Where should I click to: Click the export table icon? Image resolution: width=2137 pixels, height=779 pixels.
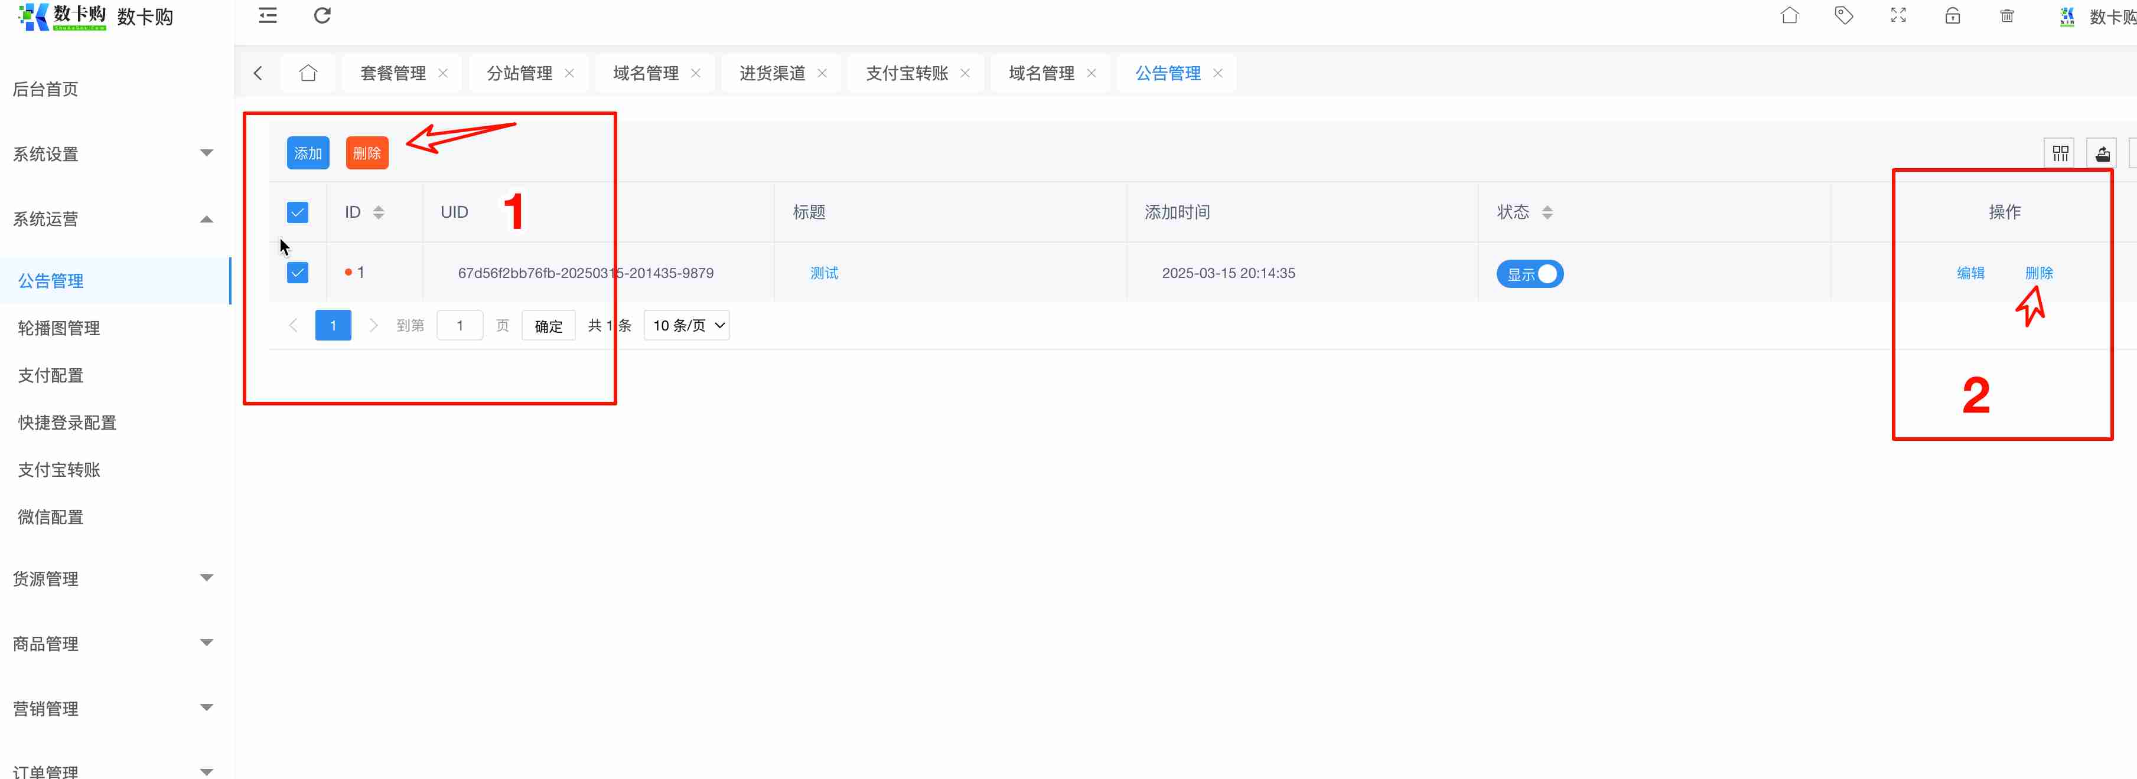[2102, 153]
